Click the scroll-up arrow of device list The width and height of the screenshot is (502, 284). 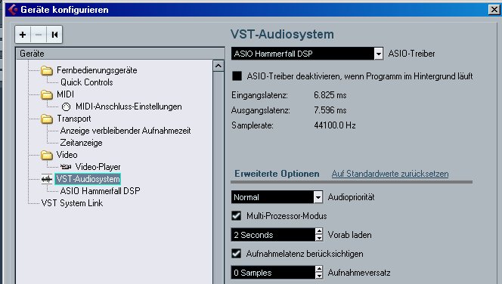218,66
